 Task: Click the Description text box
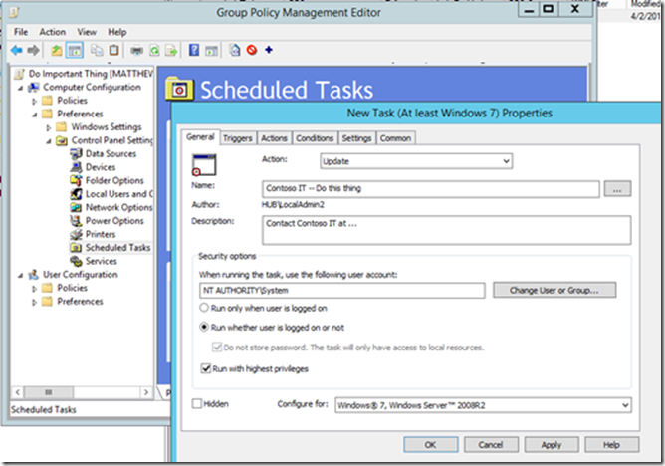click(x=446, y=230)
